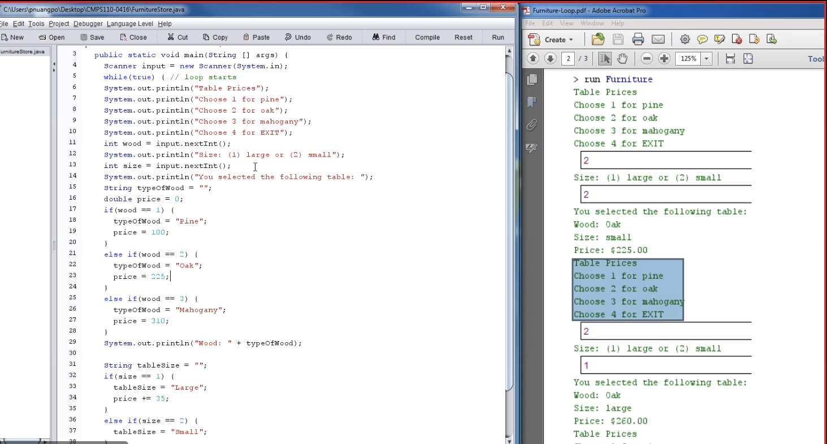Activate the Hand pan tool in Acrobat
The width and height of the screenshot is (827, 444).
click(622, 59)
